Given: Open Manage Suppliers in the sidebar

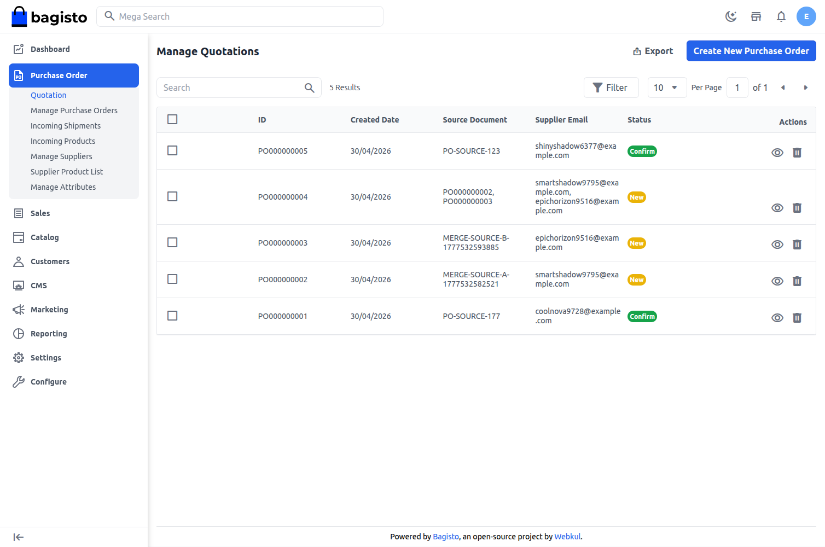Looking at the screenshot, I should click(x=61, y=156).
